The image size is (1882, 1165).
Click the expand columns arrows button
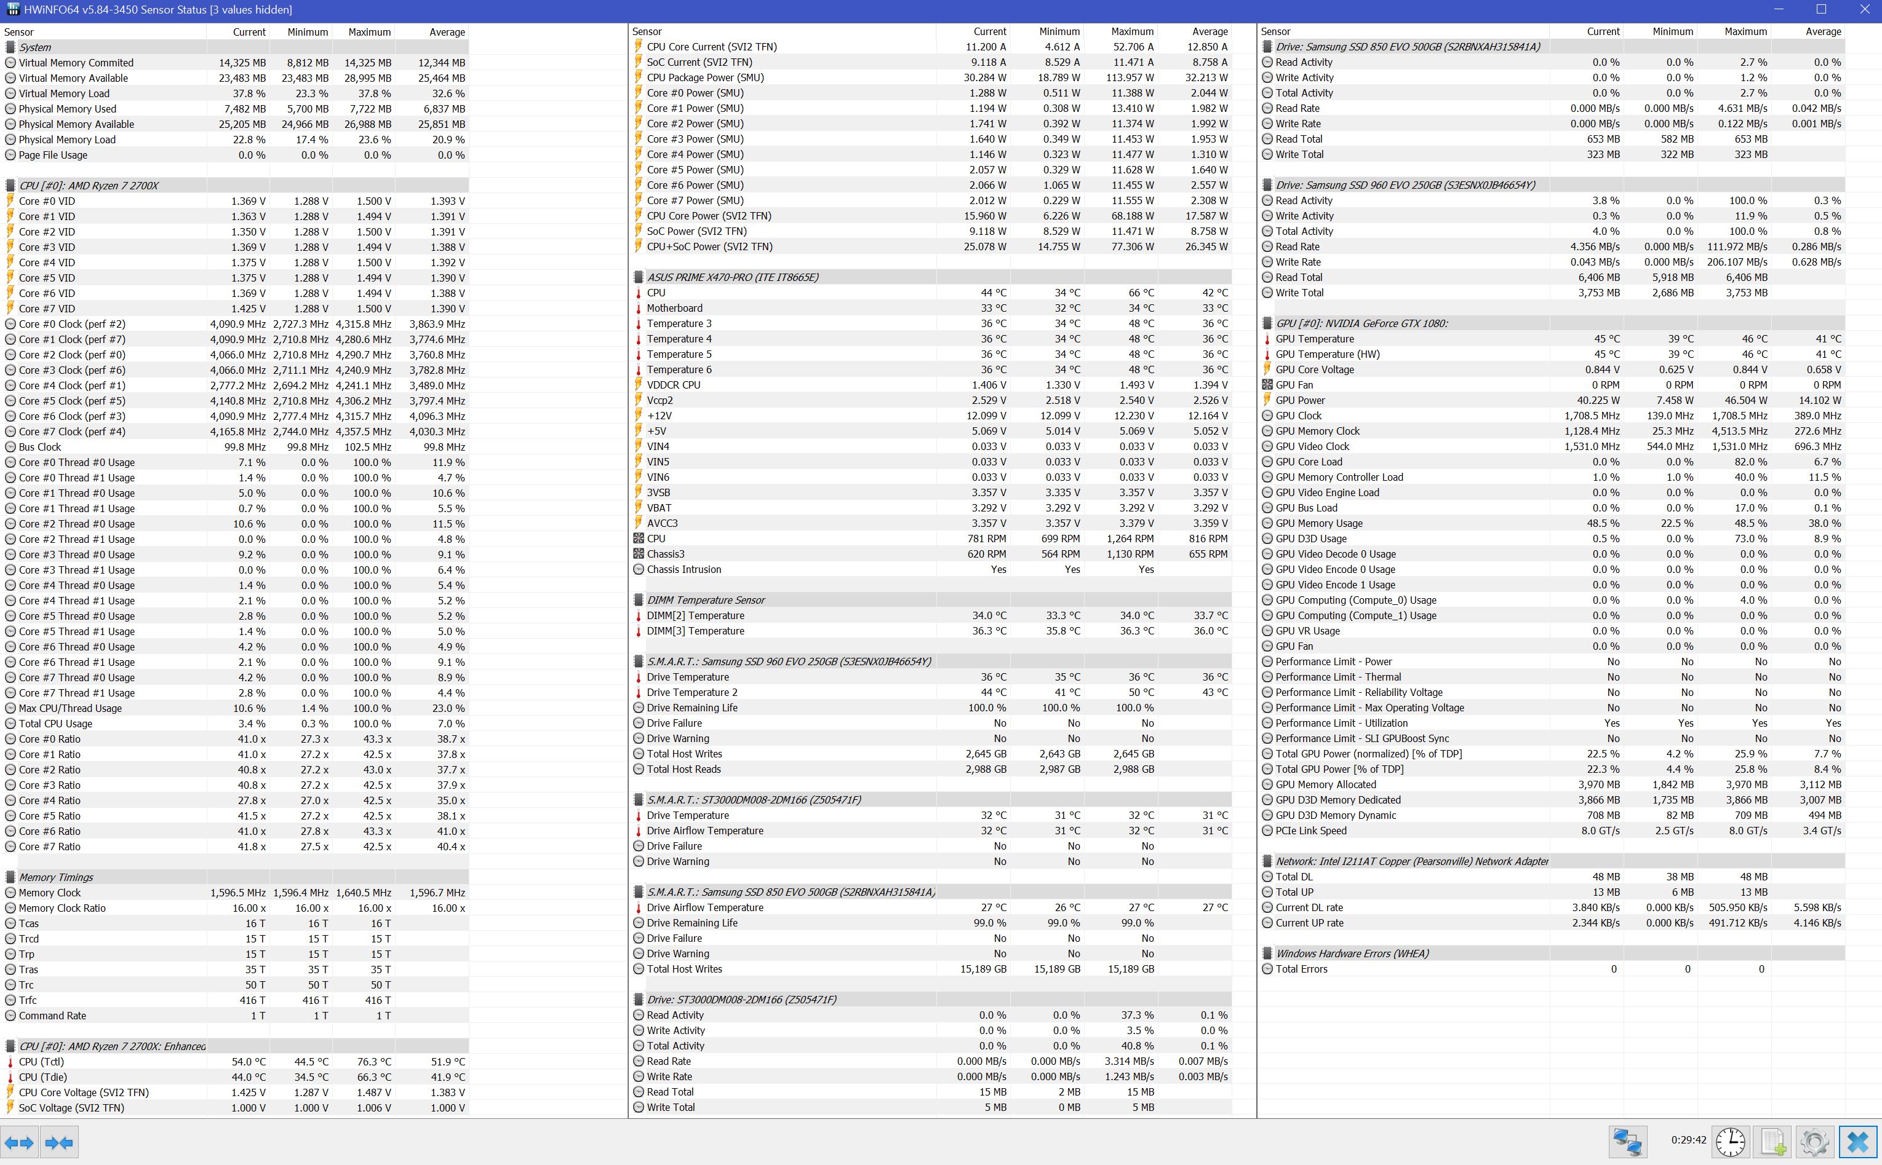[x=19, y=1142]
